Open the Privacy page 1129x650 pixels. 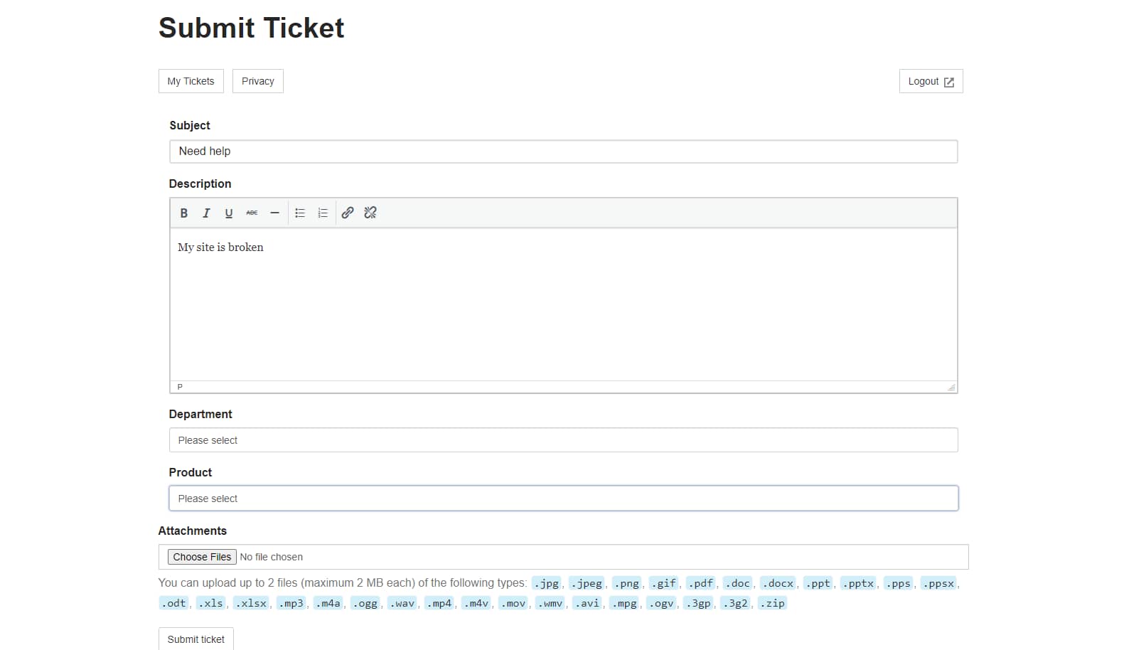[257, 81]
